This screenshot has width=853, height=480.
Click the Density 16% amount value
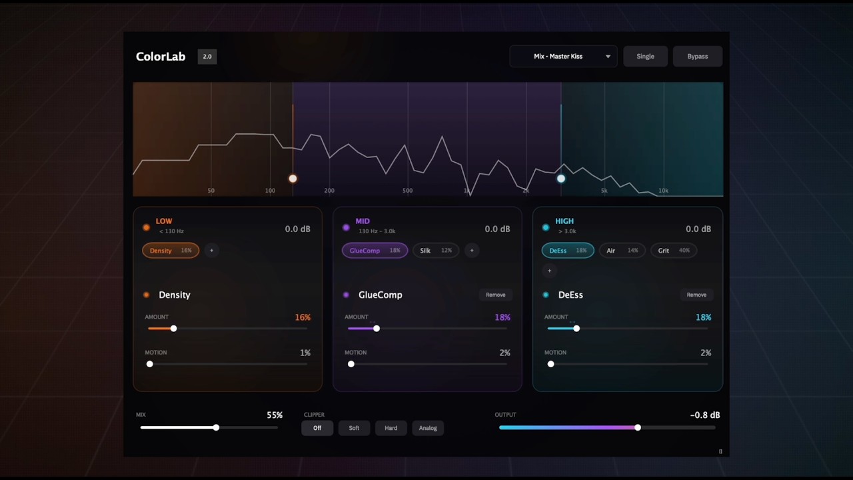[303, 317]
